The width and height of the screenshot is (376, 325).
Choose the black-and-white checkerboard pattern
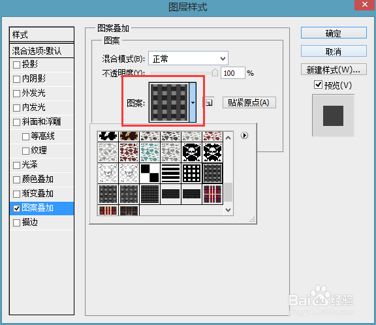point(149,174)
